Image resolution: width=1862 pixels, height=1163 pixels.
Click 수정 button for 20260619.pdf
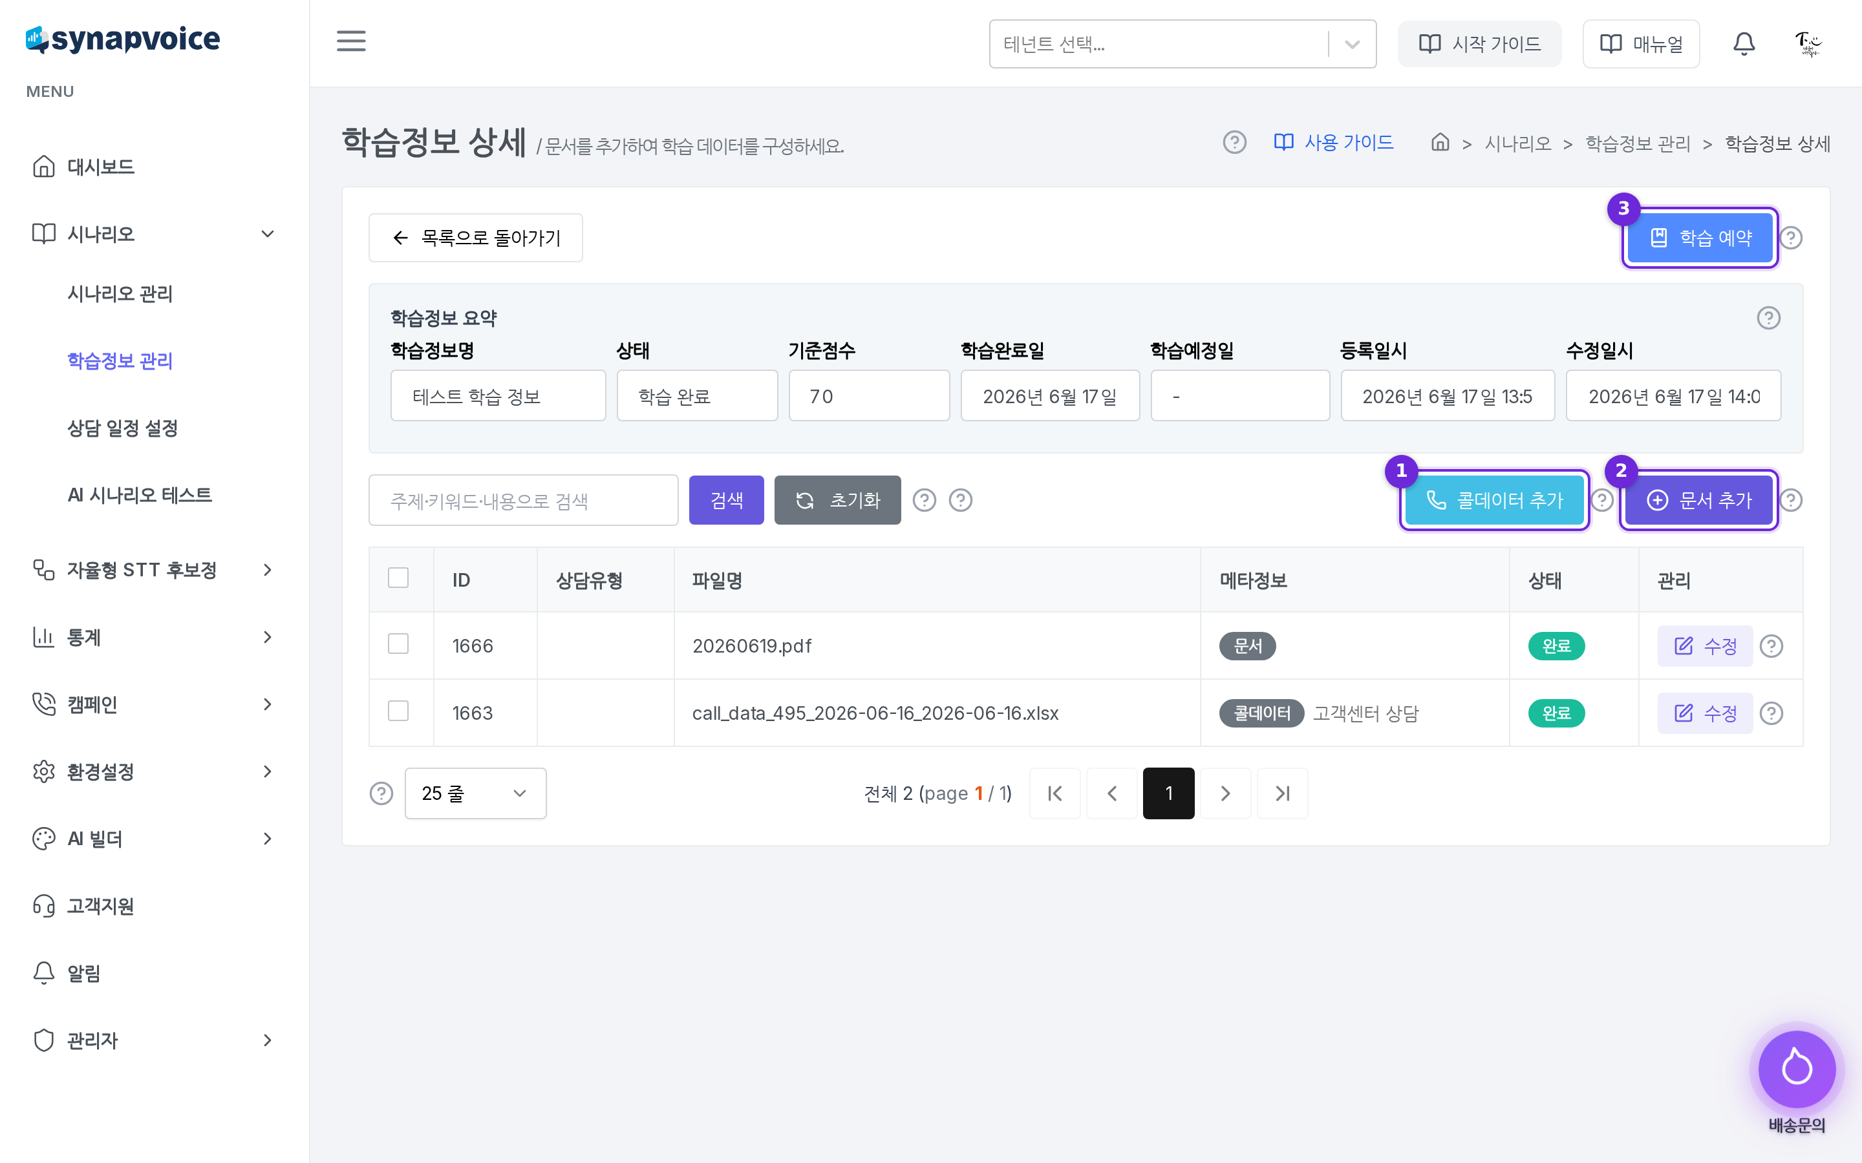click(x=1705, y=646)
